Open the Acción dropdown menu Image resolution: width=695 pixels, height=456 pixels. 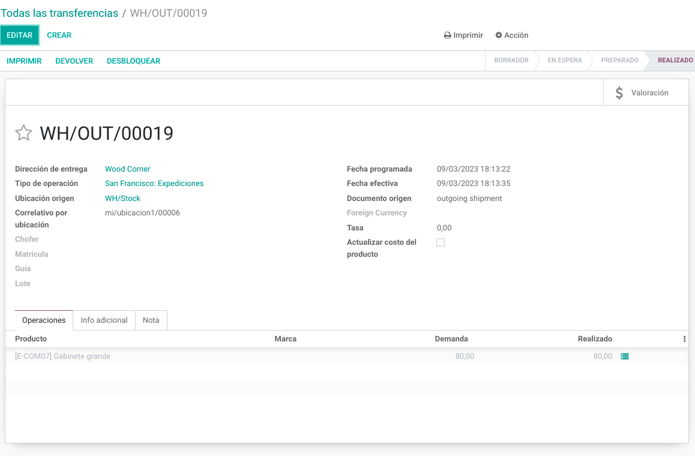[x=511, y=35]
